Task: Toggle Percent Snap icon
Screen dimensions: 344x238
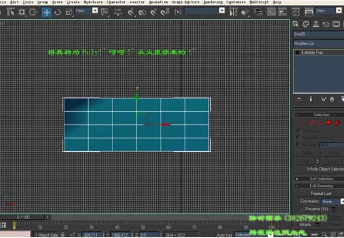Action: point(153,12)
